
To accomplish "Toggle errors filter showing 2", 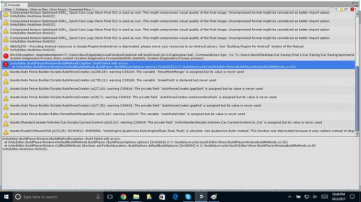I will (x=353, y=9).
